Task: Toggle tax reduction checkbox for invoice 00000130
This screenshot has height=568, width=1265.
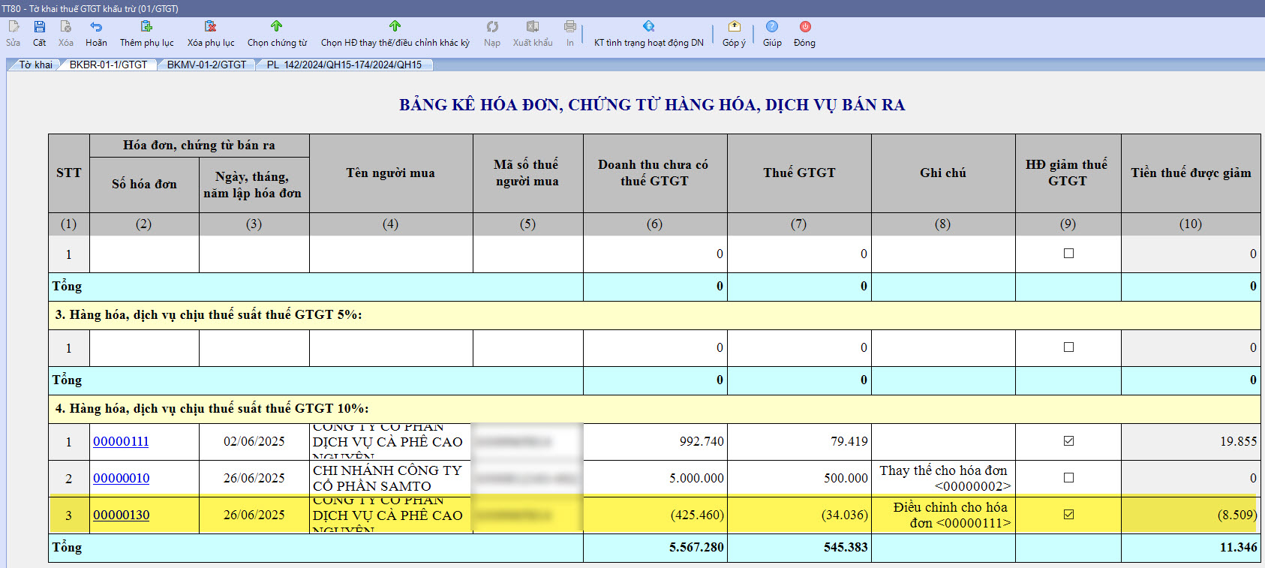Action: (x=1068, y=515)
